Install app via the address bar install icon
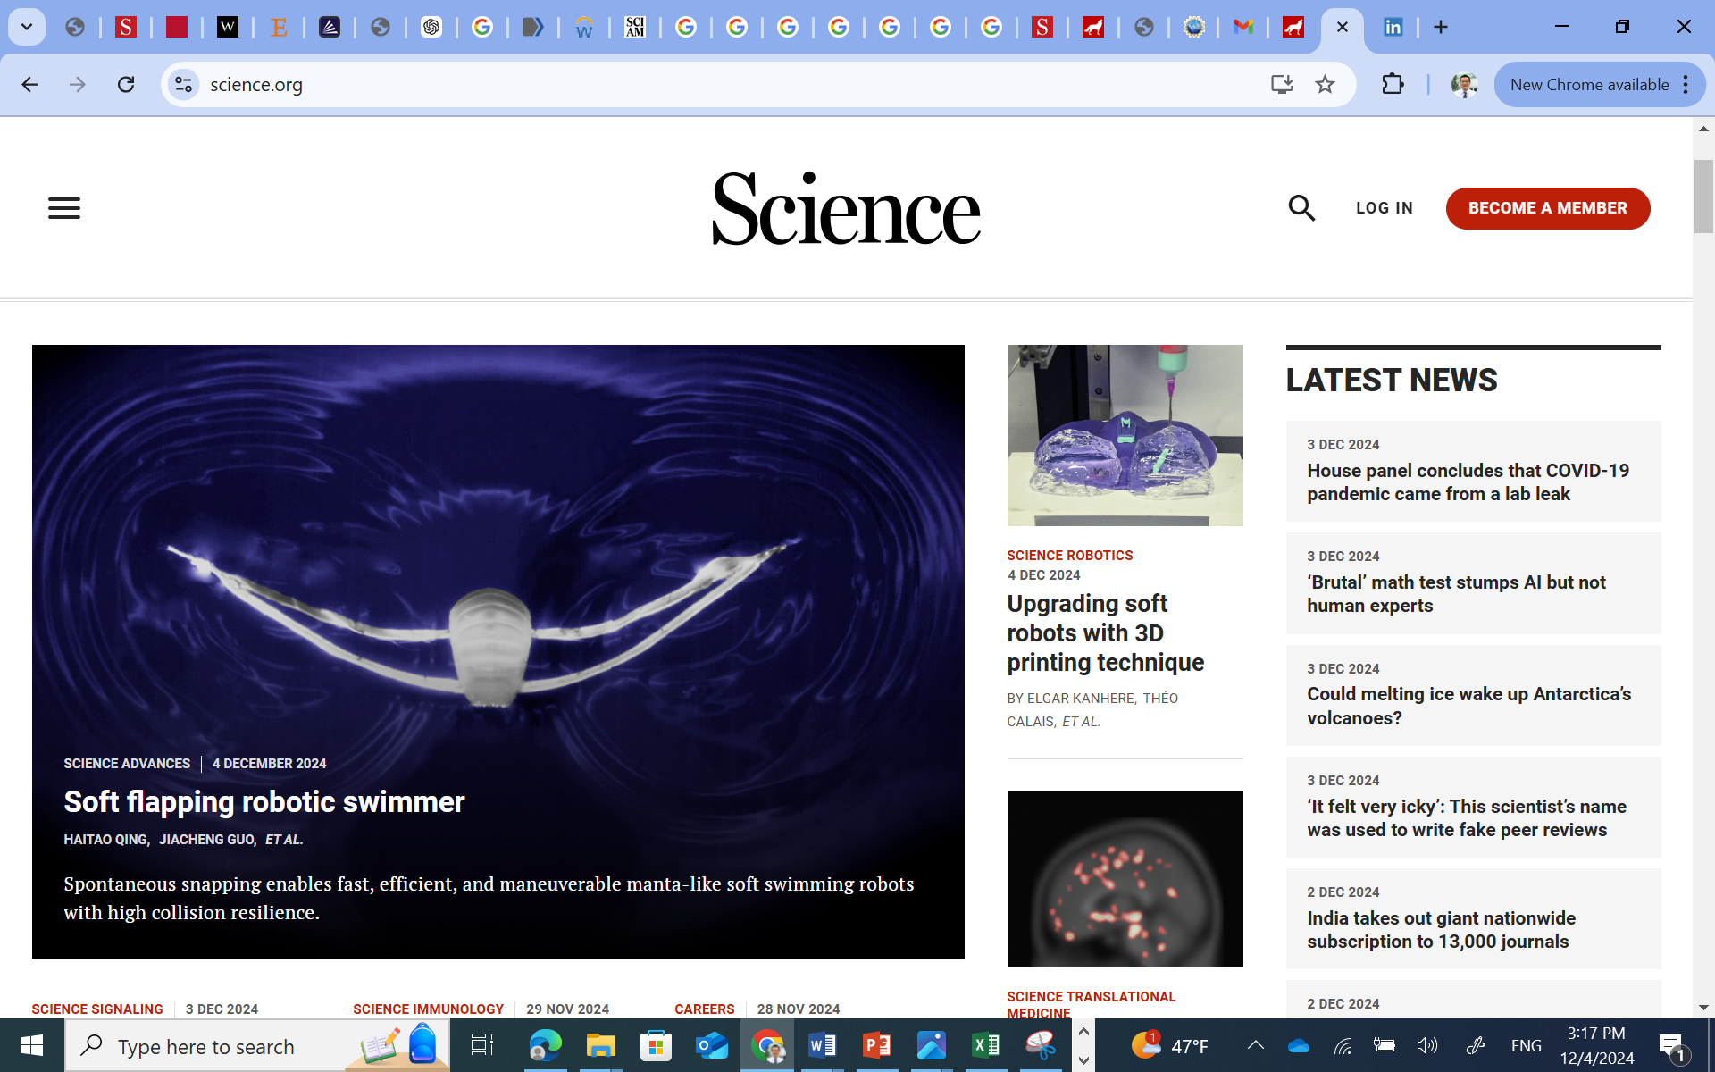The width and height of the screenshot is (1715, 1072). pyautogui.click(x=1282, y=84)
